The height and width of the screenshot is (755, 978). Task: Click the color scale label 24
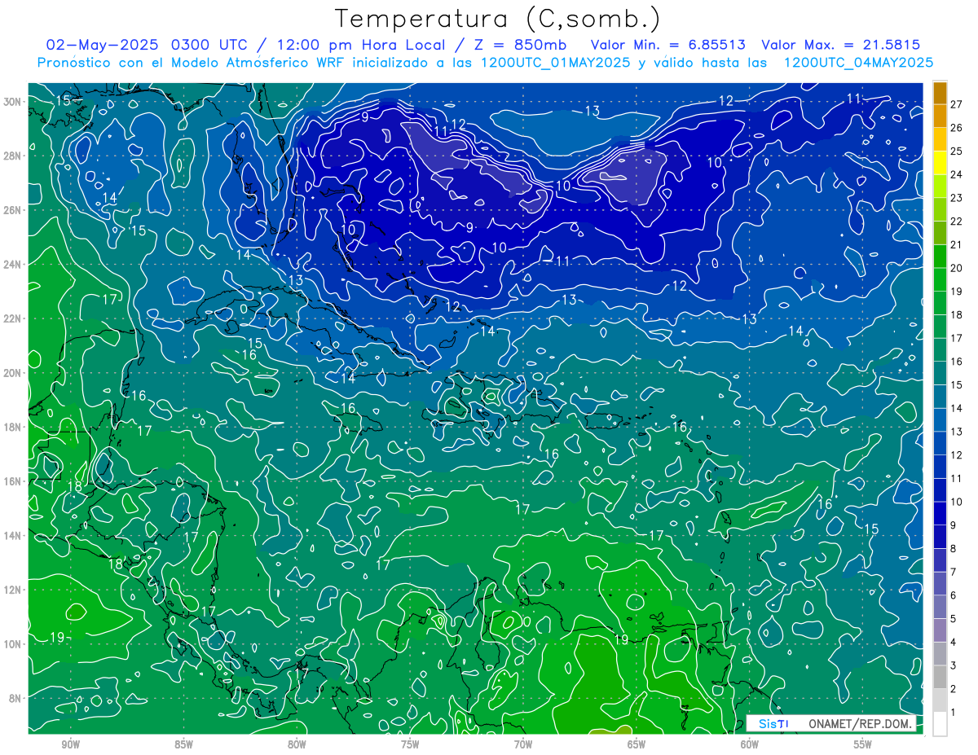[x=957, y=174]
